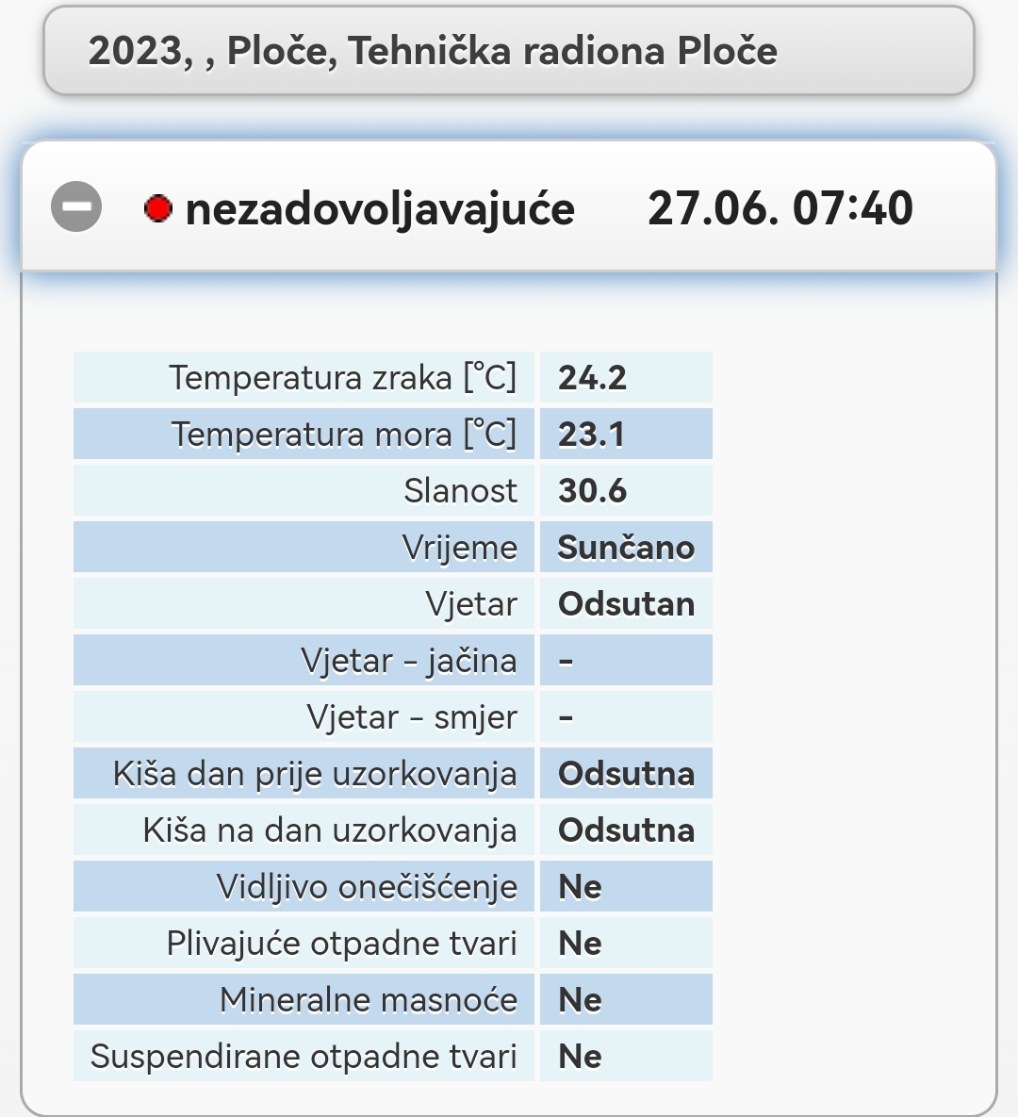This screenshot has height=1117, width=1018.
Task: Click the Suspendirane otpadne tvari label
Action: pos(304,1057)
